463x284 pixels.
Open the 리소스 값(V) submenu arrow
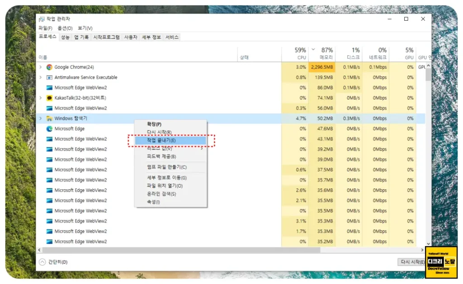tap(202, 148)
